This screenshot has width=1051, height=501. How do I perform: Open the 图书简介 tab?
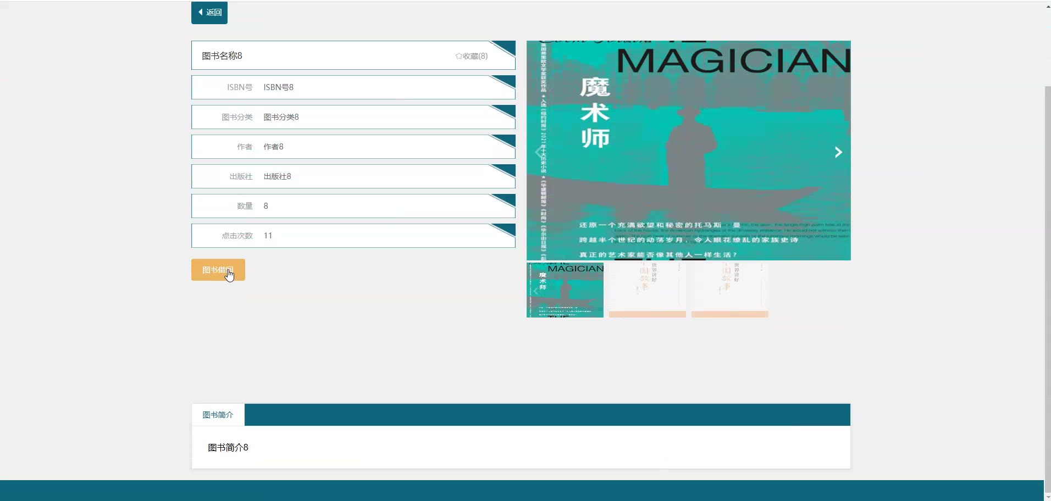[x=218, y=415]
